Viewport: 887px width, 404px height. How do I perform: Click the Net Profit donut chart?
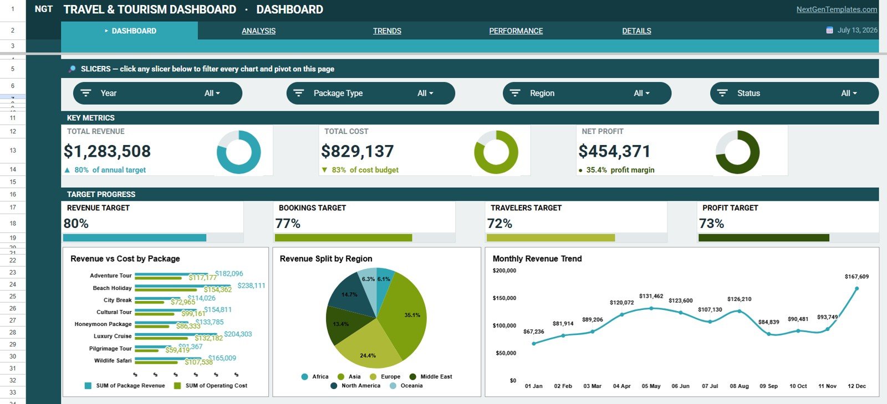[x=737, y=152]
